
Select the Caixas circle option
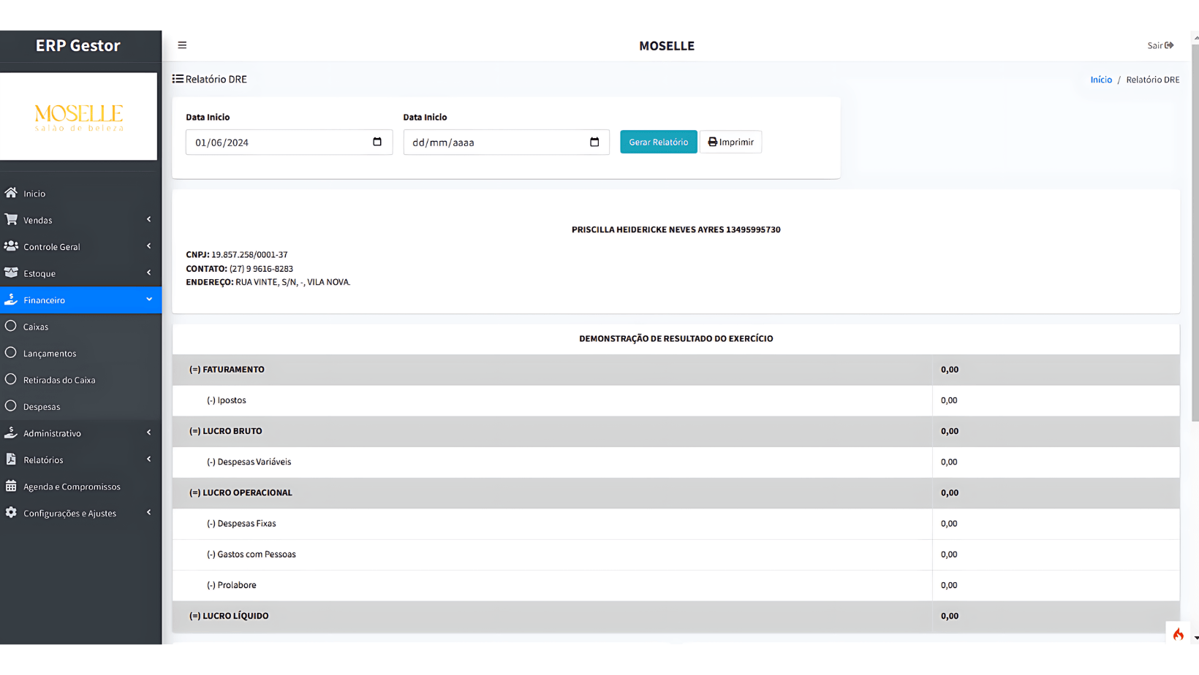(x=11, y=326)
